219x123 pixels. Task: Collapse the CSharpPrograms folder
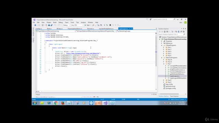(162, 45)
